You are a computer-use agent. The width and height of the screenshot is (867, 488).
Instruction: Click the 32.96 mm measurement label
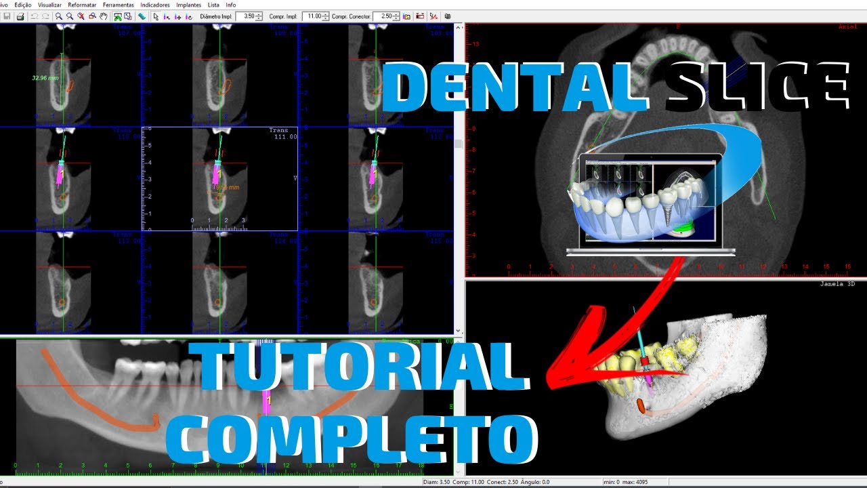coord(45,78)
